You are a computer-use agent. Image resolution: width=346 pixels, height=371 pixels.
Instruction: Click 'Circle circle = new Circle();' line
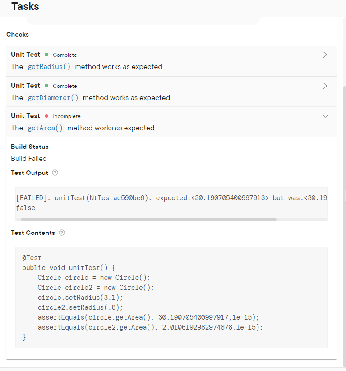pos(94,278)
